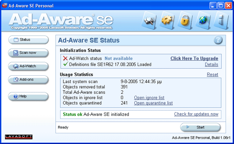Click the Ad-Aware title bar application icon
This screenshot has width=234, height=144.
(5, 5)
